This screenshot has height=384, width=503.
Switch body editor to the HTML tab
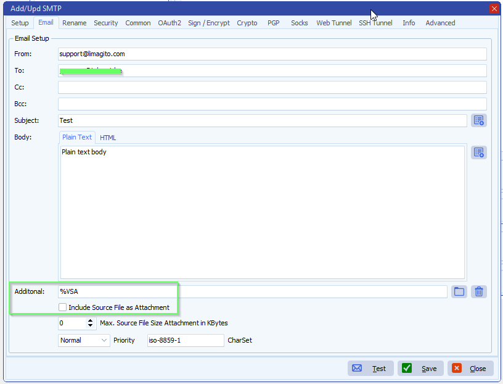coord(108,138)
